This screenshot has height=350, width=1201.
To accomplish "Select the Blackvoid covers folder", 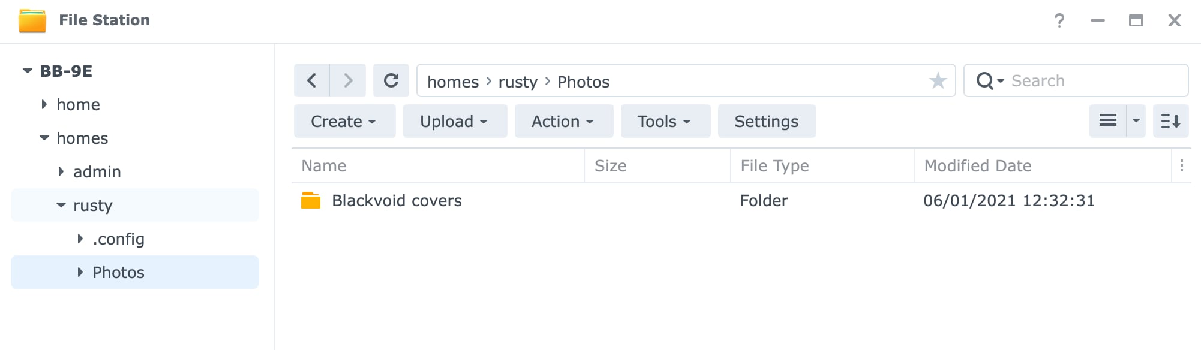I will pyautogui.click(x=741, y=200).
